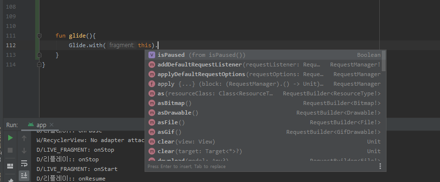Open the restore layout icon in Run panel

10,166
